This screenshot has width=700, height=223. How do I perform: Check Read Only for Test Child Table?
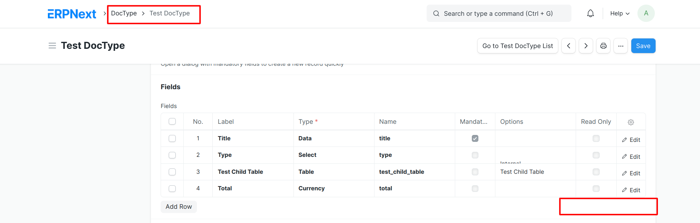(x=596, y=172)
